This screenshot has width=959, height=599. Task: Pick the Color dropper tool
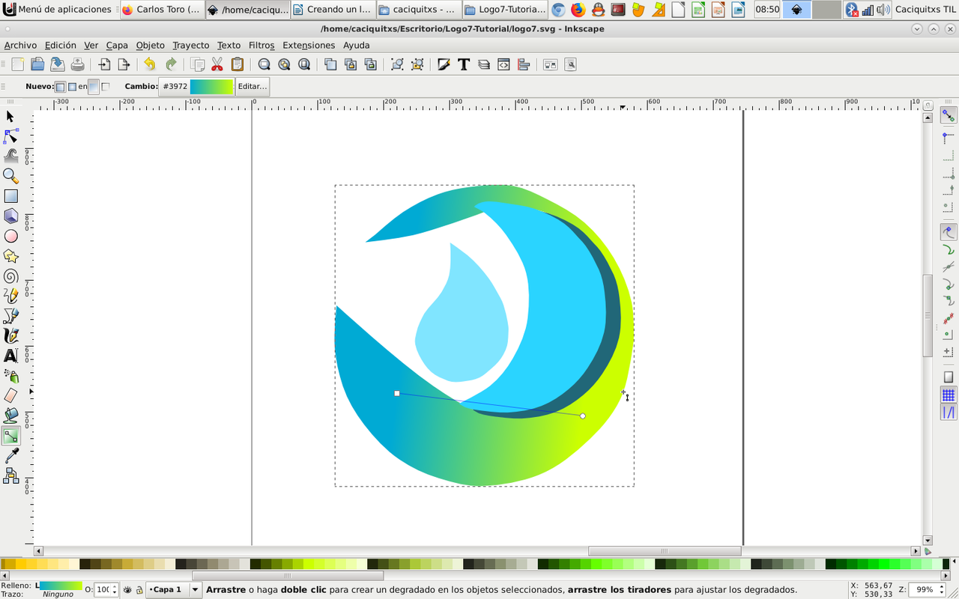tap(10, 456)
